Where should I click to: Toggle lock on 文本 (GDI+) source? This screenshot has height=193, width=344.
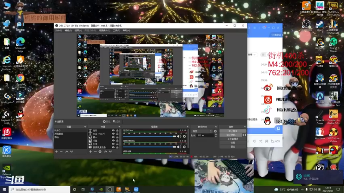(117, 134)
